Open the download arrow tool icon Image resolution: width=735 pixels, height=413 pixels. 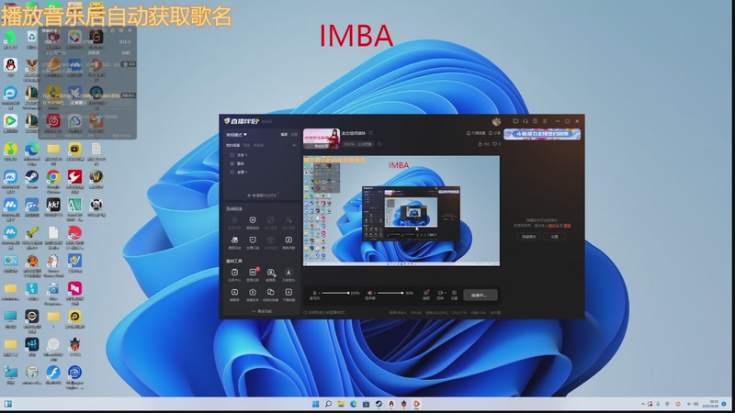point(288,273)
